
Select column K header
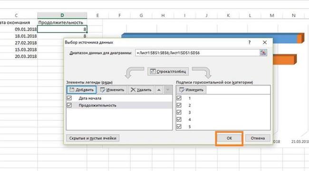tap(228, 15)
